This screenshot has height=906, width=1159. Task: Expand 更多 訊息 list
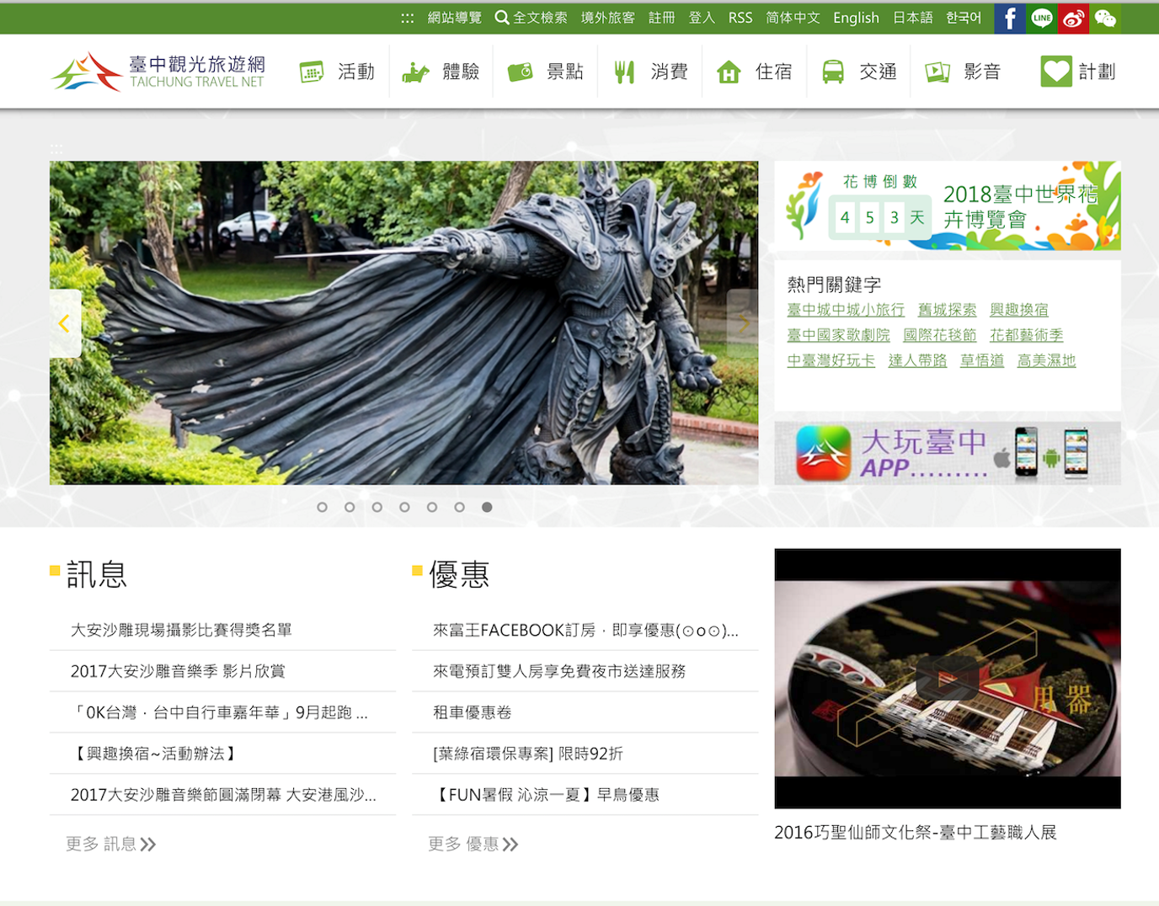111,844
